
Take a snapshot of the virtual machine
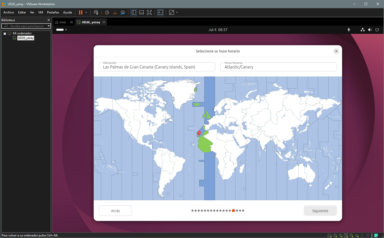107,12
